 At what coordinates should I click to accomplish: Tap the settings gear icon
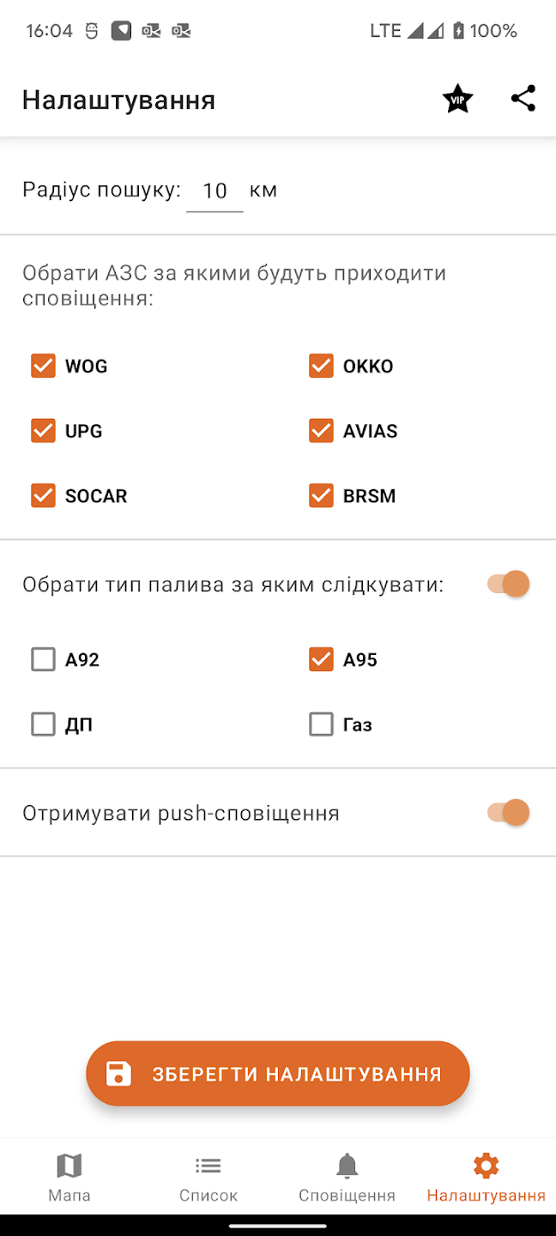point(486,1166)
